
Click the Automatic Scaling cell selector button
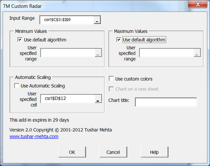[98, 99]
